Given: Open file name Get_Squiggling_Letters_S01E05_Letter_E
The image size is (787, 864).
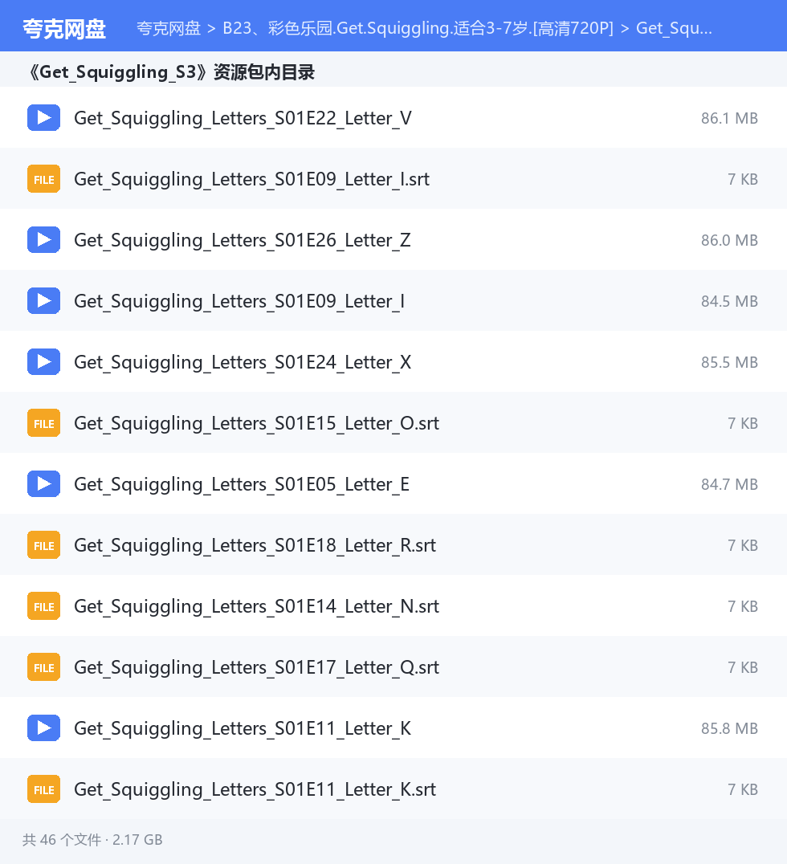Looking at the screenshot, I should click(x=242, y=484).
